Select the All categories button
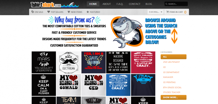This screenshot has height=104, width=218. pos(173,57)
